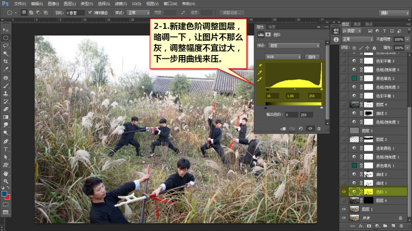Show the 色彩平衡 2 layer

click(x=344, y=61)
